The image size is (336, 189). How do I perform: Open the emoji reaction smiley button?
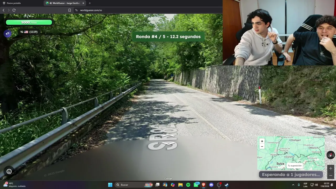point(9,171)
